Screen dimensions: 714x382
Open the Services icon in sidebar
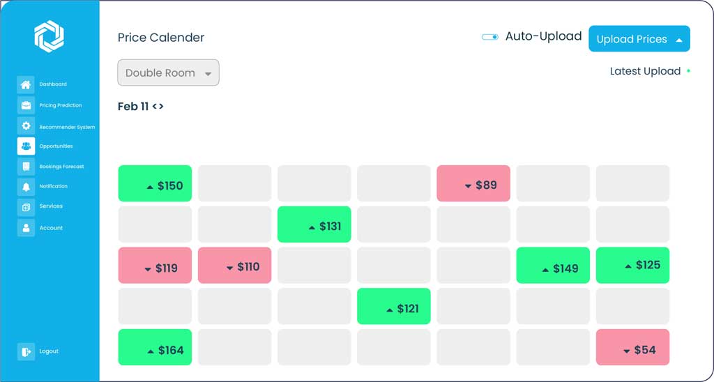[26, 207]
